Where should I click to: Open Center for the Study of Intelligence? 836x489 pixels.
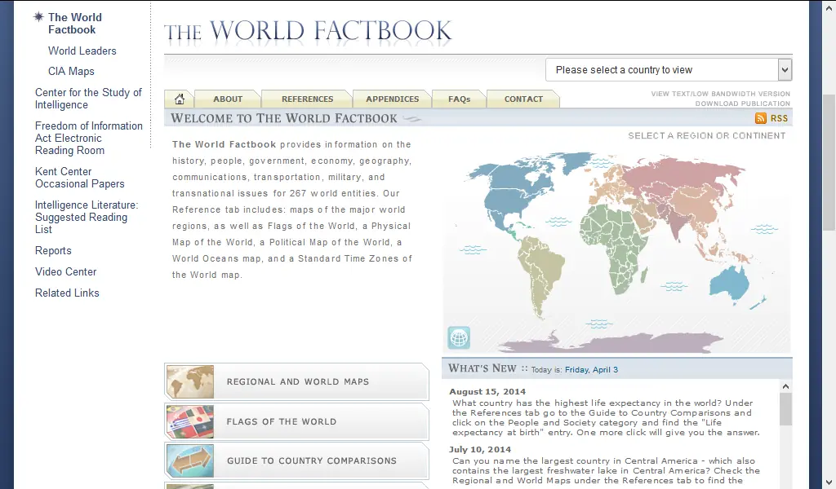coord(88,99)
